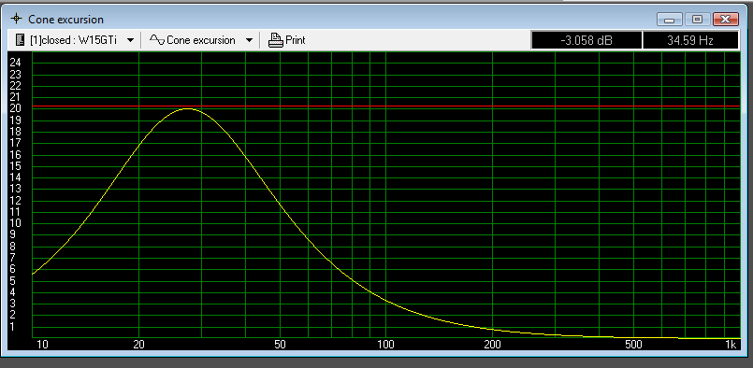
Task: Select the [1]closed : W15GTi label
Action: (73, 40)
